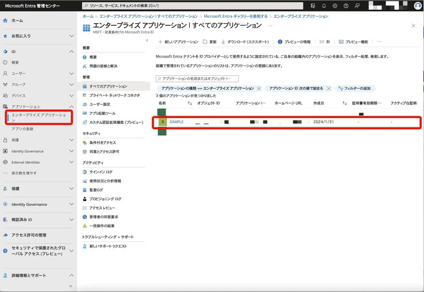Collapse the ID section chevron
Screen dimensions: 424x292
(71, 52)
